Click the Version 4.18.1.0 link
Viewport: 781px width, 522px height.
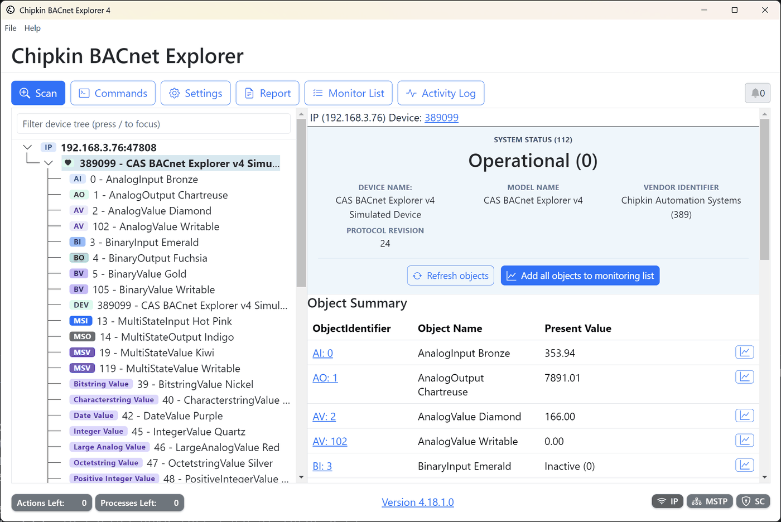click(418, 502)
